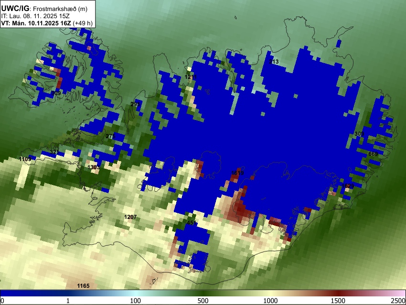Select the 275 map value label
The height and width of the screenshot is (305, 406).
click(x=110, y=136)
